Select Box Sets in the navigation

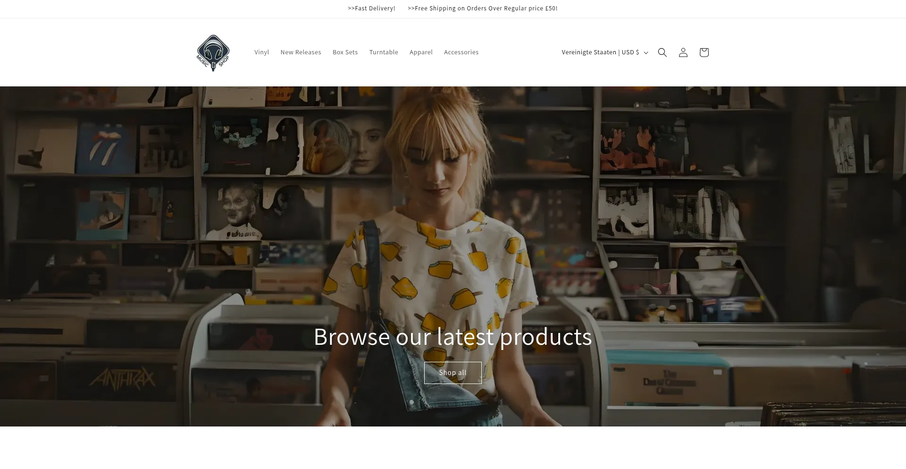pyautogui.click(x=345, y=52)
